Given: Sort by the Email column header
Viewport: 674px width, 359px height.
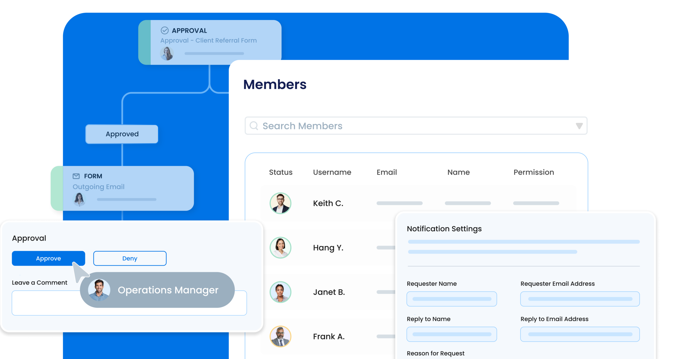Looking at the screenshot, I should pyautogui.click(x=387, y=172).
